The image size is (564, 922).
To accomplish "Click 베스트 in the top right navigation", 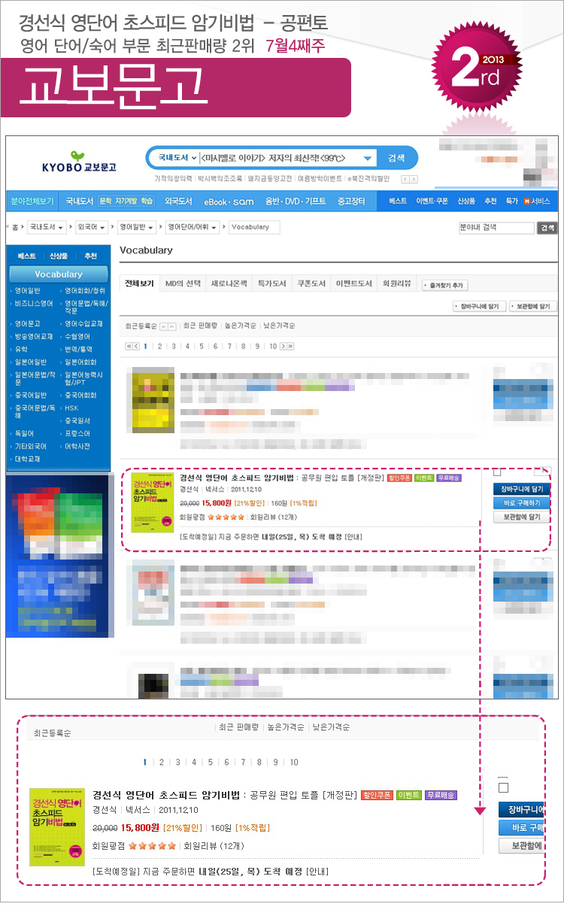I will pyautogui.click(x=398, y=201).
